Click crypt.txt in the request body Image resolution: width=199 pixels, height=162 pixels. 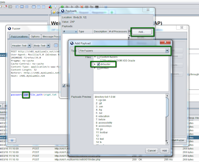[x=50, y=95]
